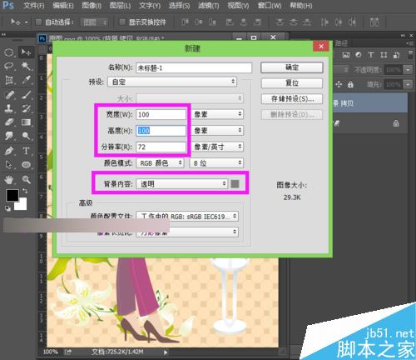Click the foreground color black swatch
The height and width of the screenshot is (360, 416).
point(12,194)
